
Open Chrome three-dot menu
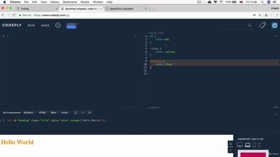[277, 15]
